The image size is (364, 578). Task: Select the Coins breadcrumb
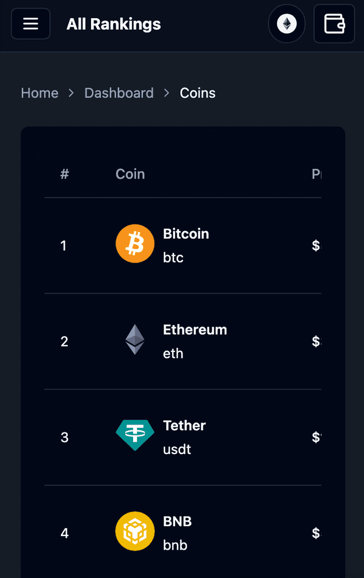coord(198,93)
